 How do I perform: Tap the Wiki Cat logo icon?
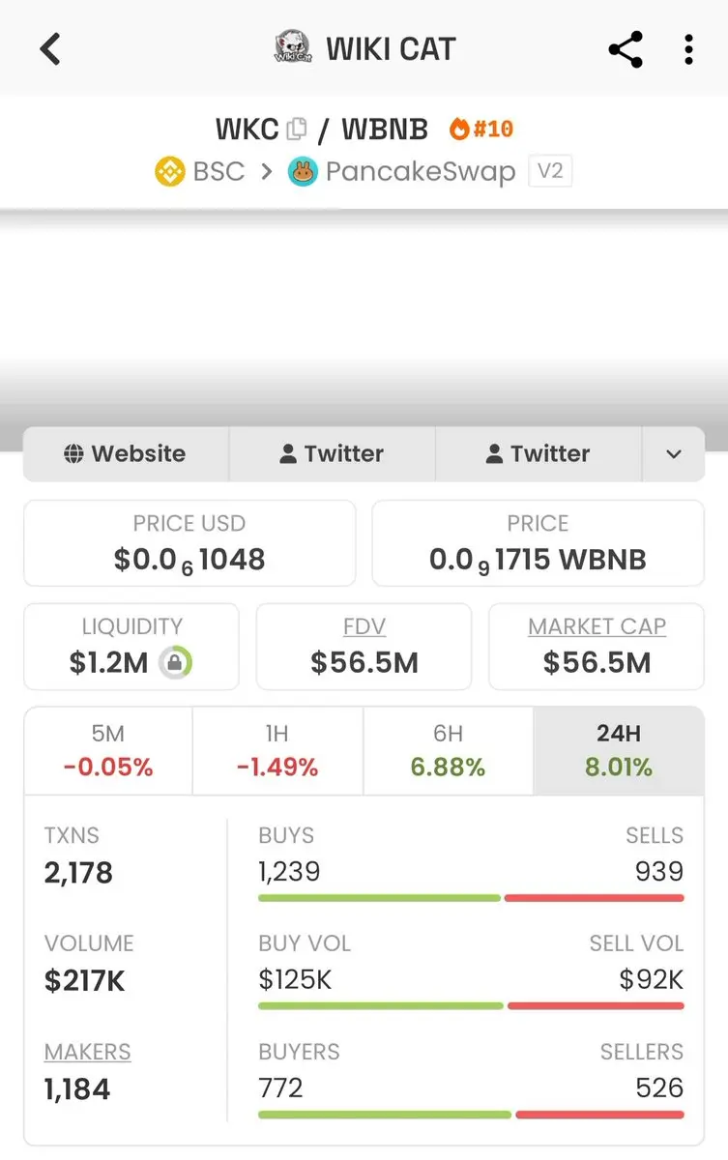(293, 48)
